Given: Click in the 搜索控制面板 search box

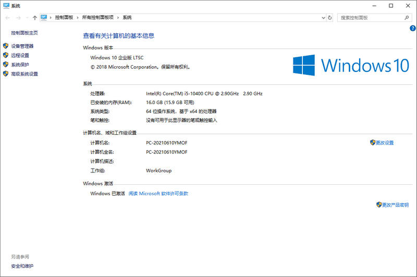Looking at the screenshot, I should point(369,18).
